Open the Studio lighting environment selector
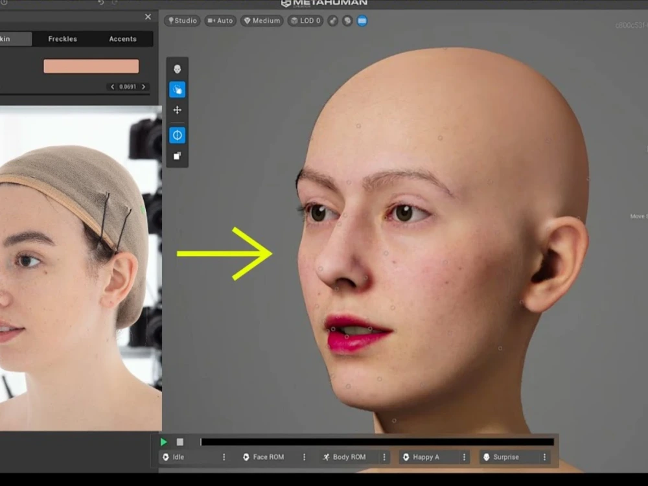Screen dimensions: 648x486 click(x=182, y=20)
